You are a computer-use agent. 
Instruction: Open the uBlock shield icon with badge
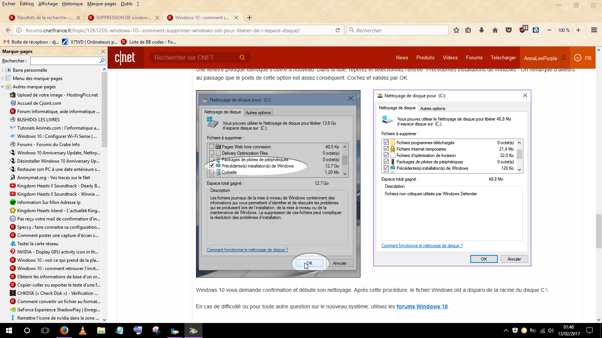pyautogui.click(x=523, y=30)
